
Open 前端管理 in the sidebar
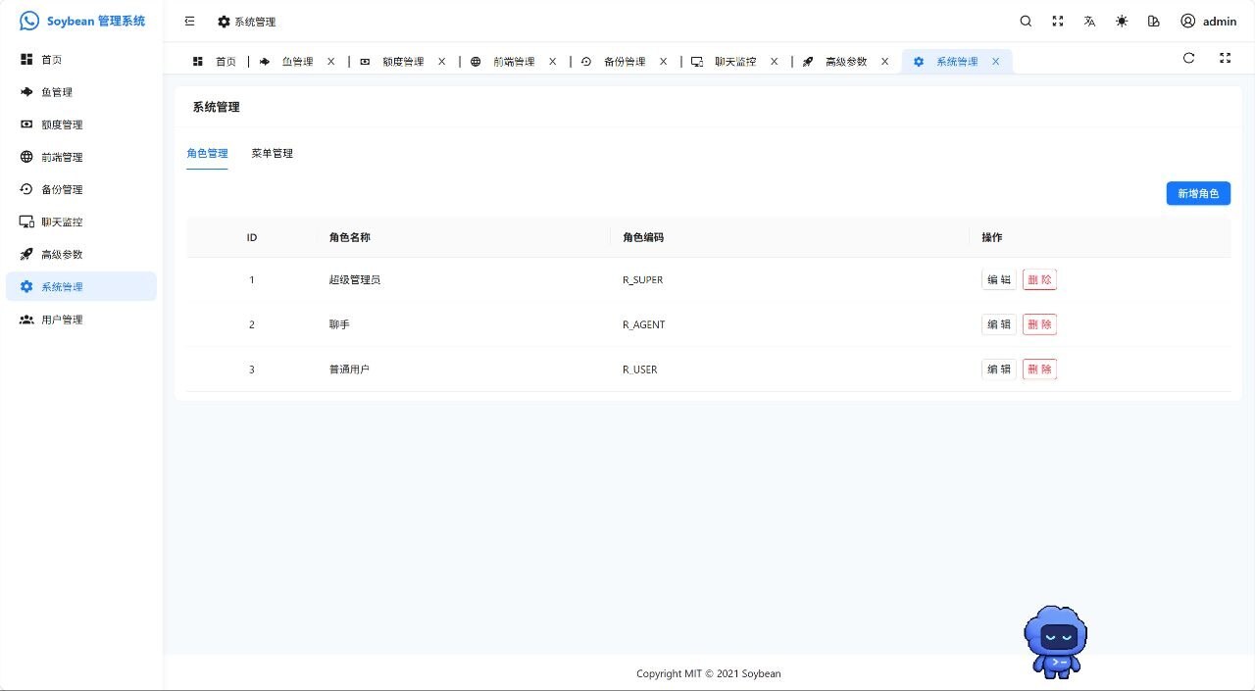(x=81, y=157)
